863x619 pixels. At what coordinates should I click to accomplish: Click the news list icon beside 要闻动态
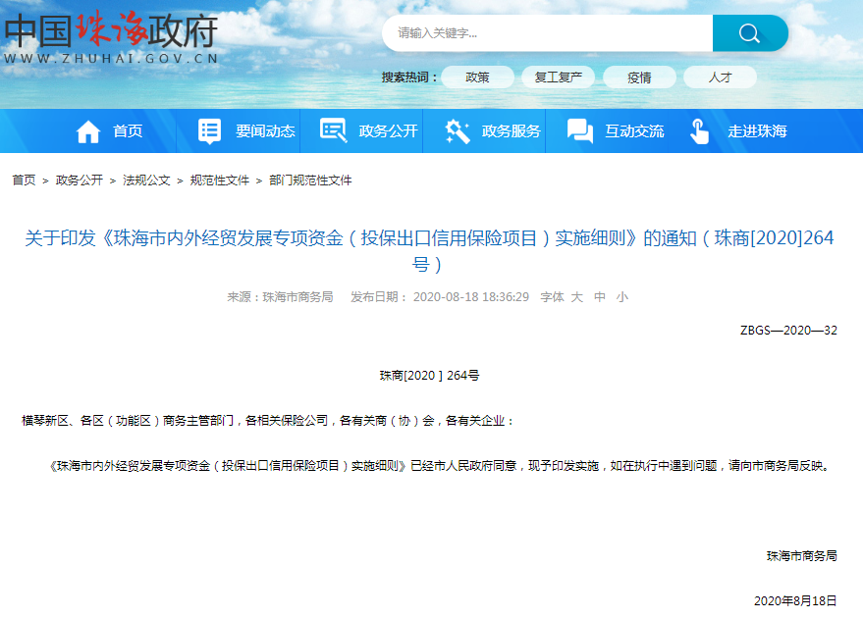pos(210,131)
